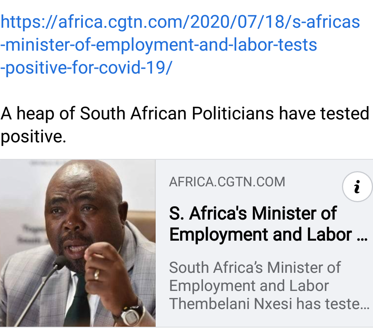Screen dimensions: 373x329
Task: Click the info icon on link preview
Action: 357,187
